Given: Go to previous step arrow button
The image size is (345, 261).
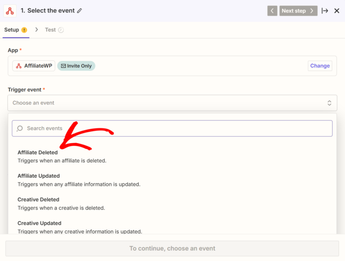Looking at the screenshot, I should pyautogui.click(x=272, y=11).
